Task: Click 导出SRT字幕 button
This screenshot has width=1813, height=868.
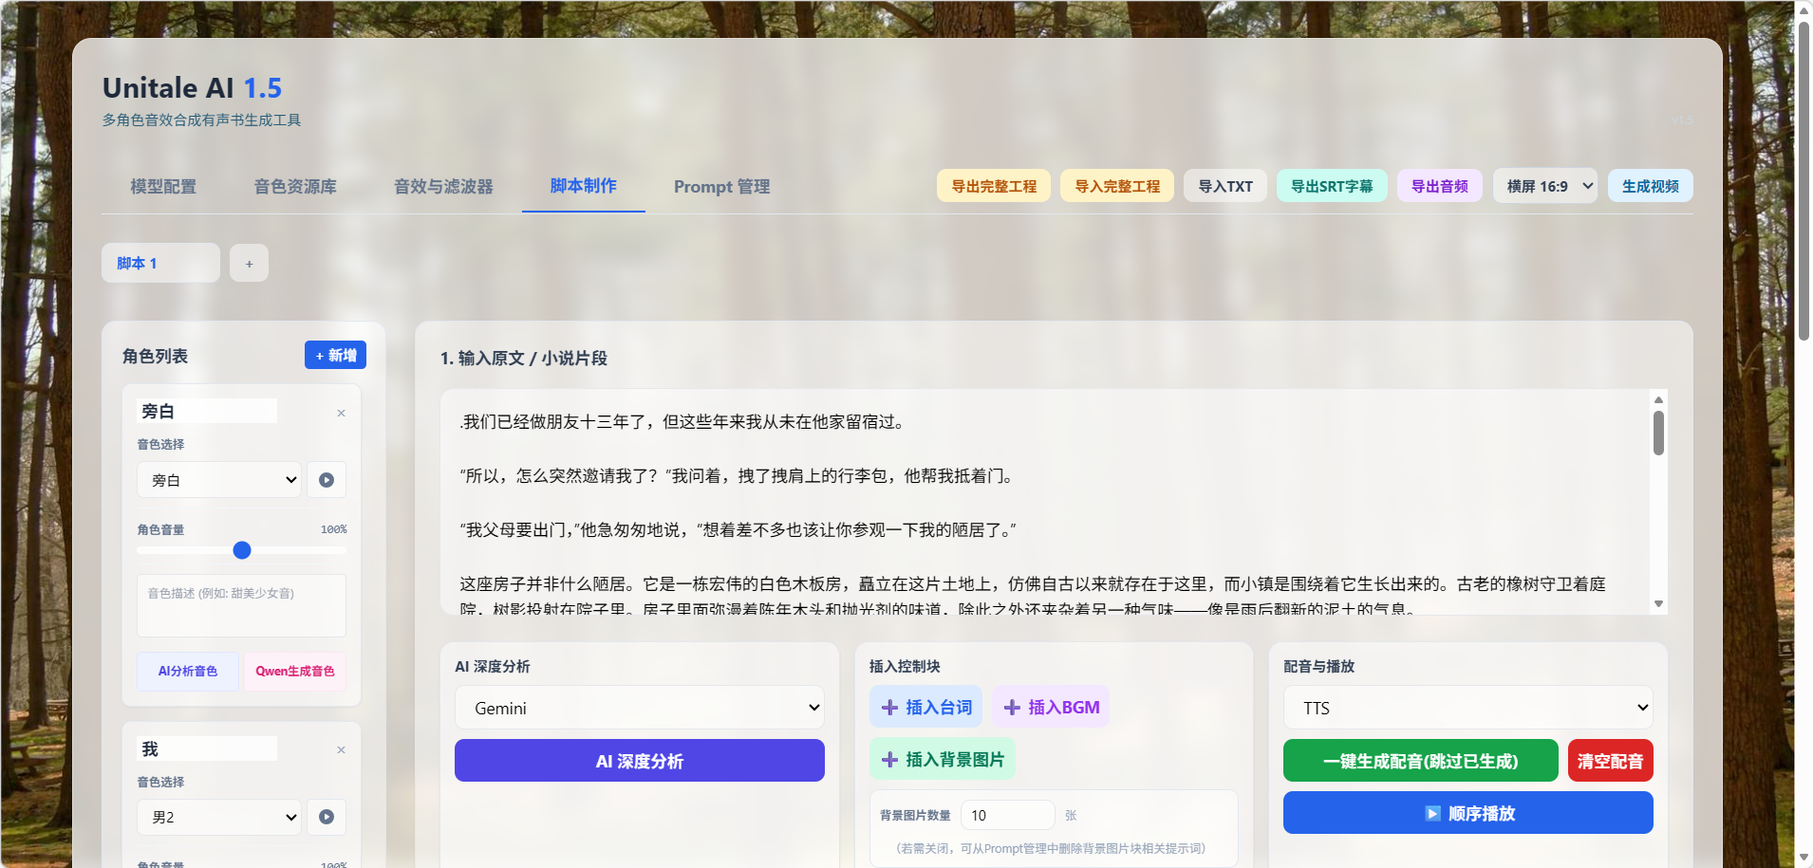Action: [x=1332, y=186]
